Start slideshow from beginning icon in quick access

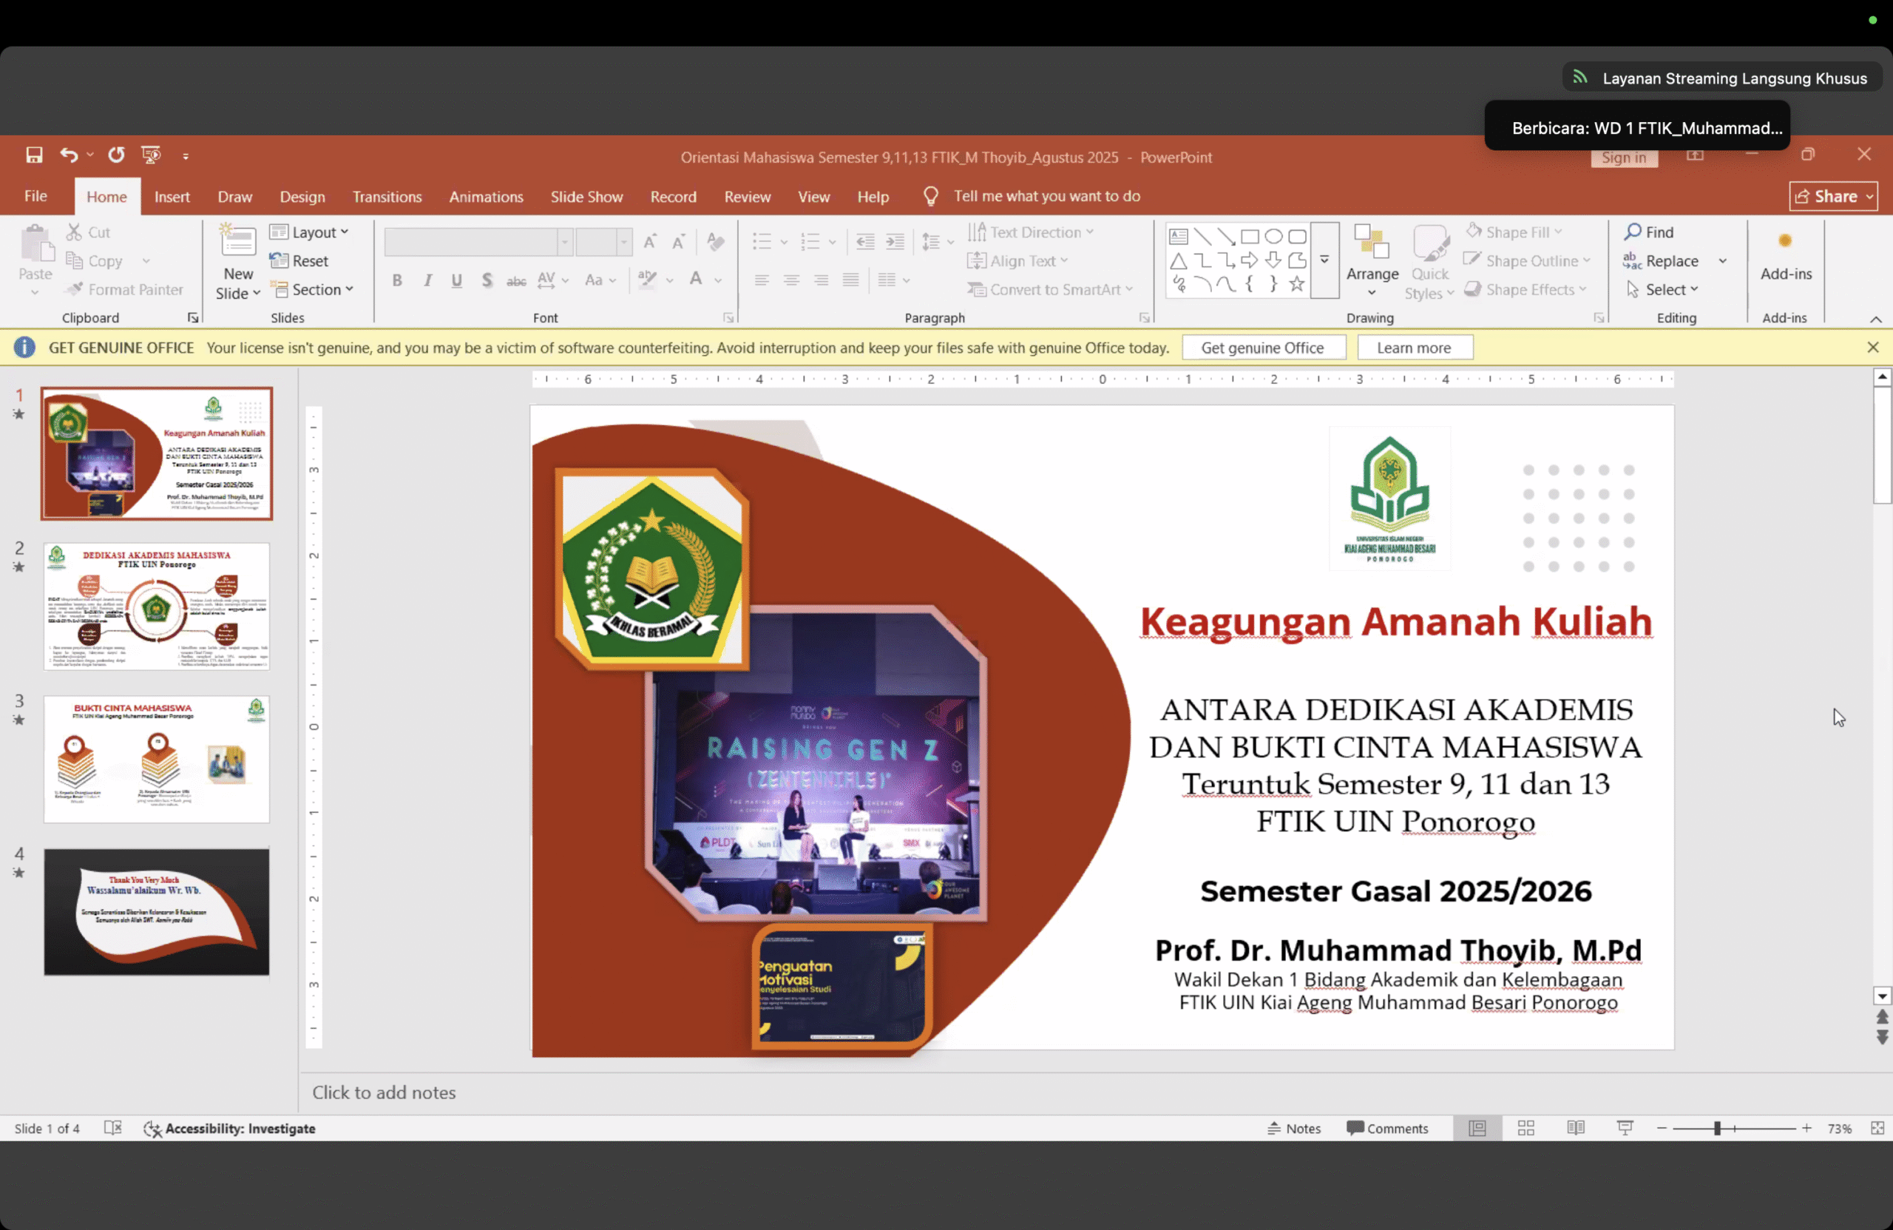click(151, 155)
